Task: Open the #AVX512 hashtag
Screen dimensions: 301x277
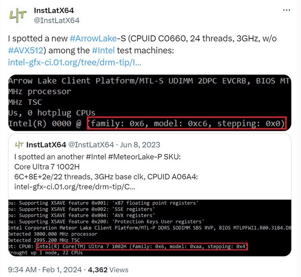Action: click(x=26, y=50)
